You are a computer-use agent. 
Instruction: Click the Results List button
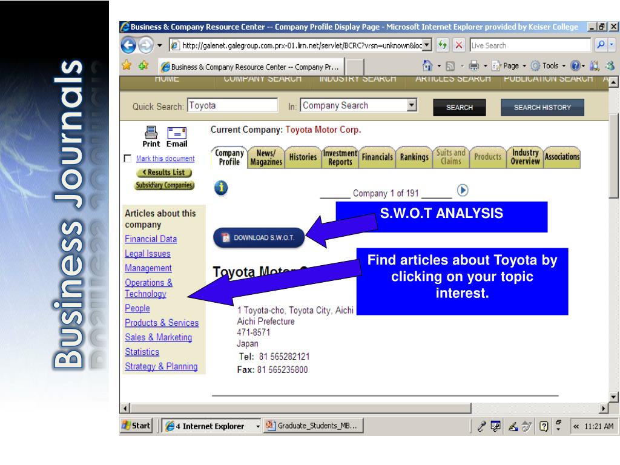(x=164, y=173)
